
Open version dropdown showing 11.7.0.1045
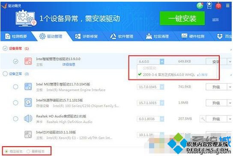pos(162,87)
